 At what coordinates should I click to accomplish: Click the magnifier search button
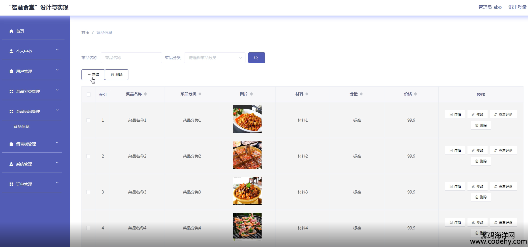(x=256, y=58)
